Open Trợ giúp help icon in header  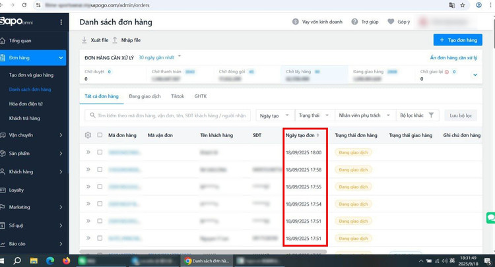click(354, 22)
